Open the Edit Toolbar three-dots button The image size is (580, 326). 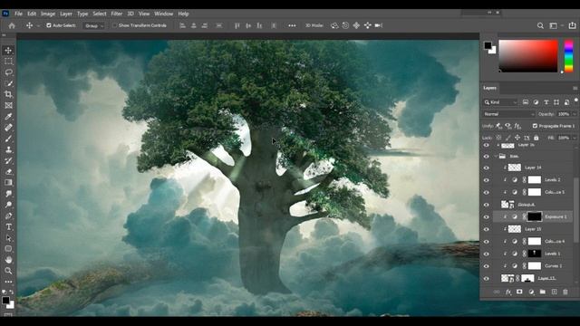[x=8, y=282]
